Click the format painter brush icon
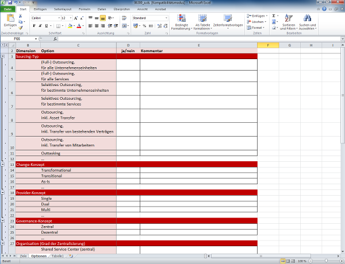The height and width of the screenshot is (264, 345). click(x=21, y=28)
